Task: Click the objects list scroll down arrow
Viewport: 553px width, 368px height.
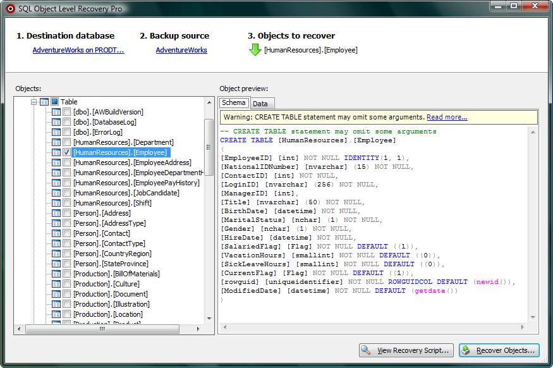Action: click(x=209, y=319)
